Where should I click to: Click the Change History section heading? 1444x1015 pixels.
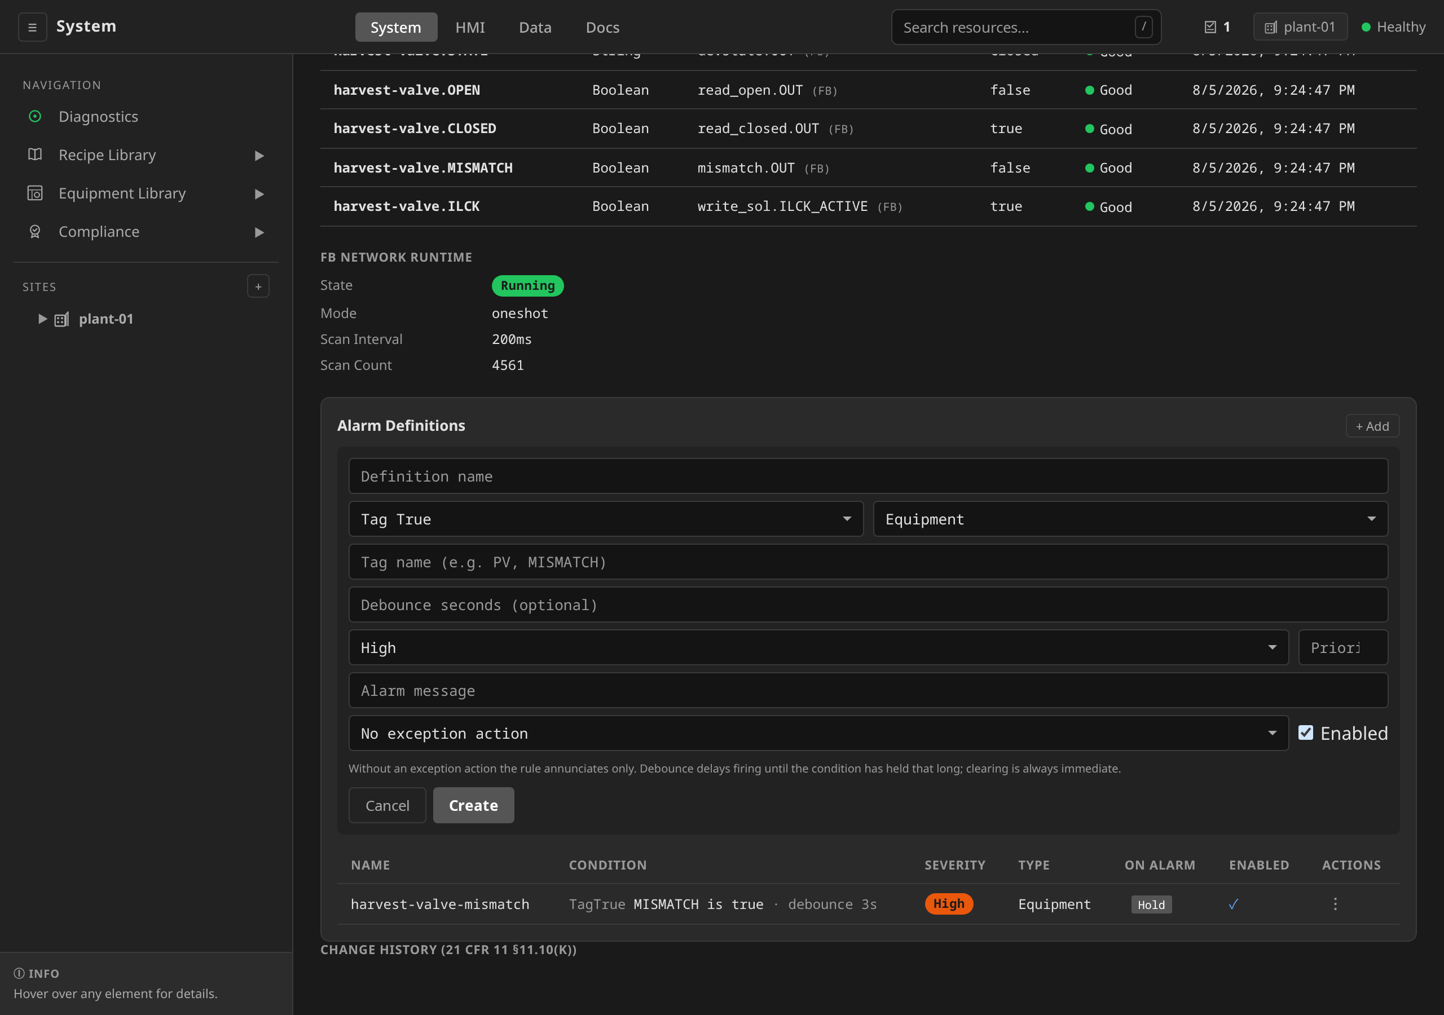click(448, 950)
